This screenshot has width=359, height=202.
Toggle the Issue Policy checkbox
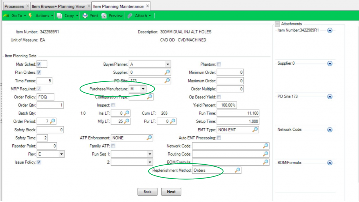pyautogui.click(x=39, y=162)
